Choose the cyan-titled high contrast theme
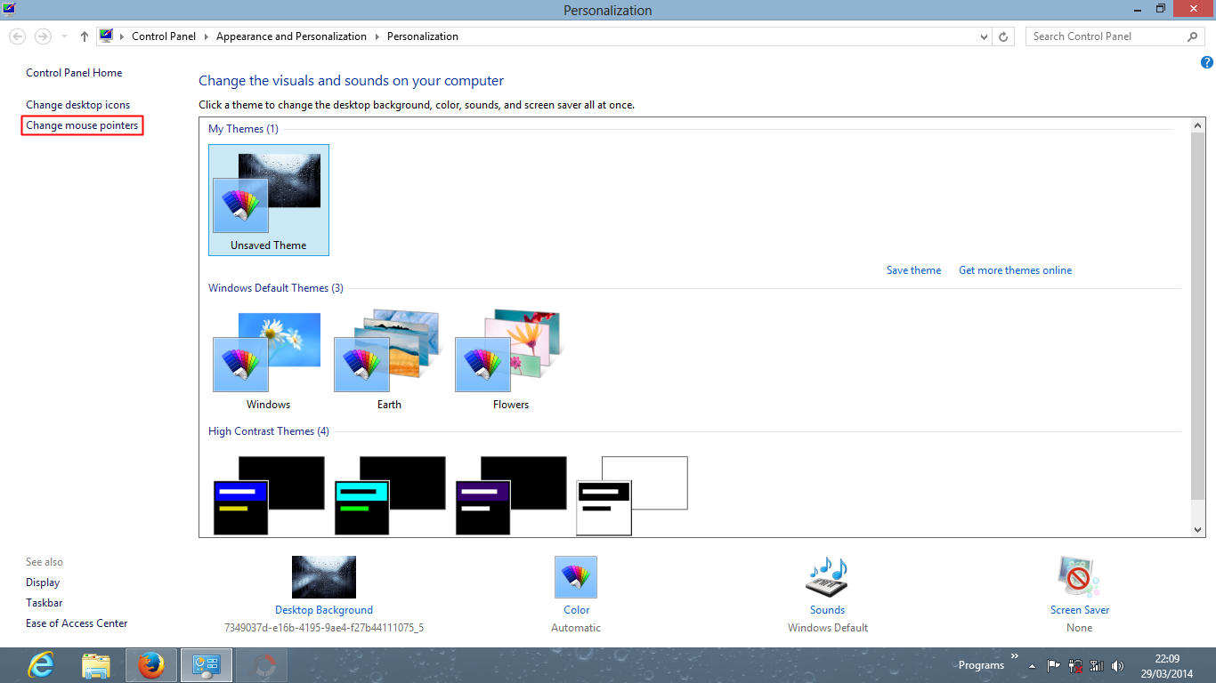This screenshot has width=1216, height=683. pos(389,495)
